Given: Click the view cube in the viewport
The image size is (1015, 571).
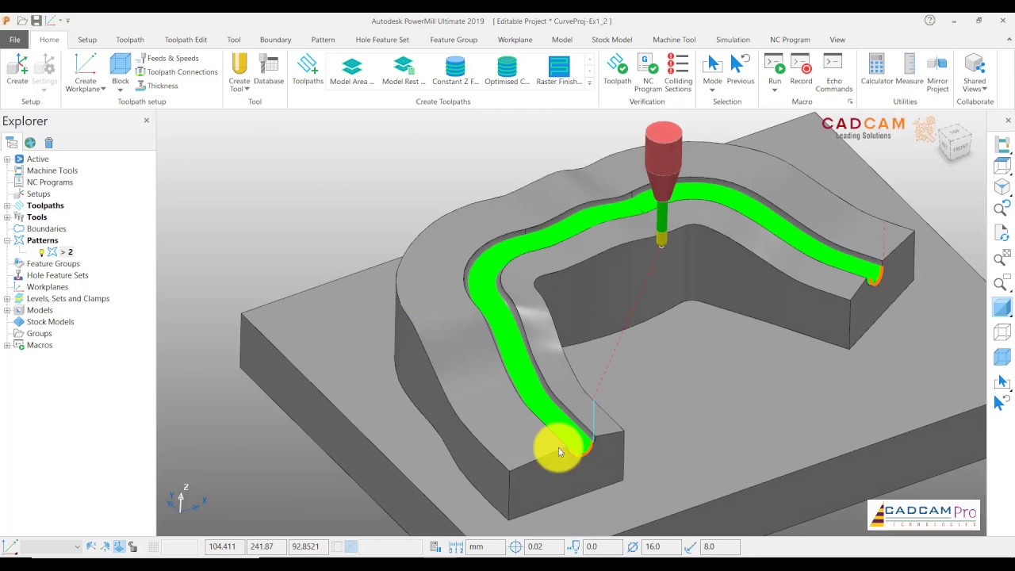Looking at the screenshot, I should point(955,144).
